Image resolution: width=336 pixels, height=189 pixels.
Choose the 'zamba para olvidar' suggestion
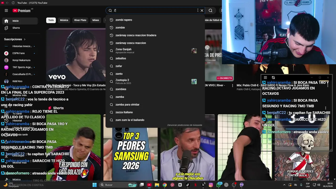click(x=155, y=104)
